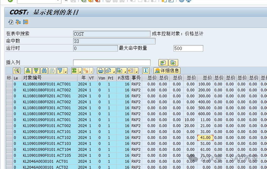Open the settings tool icon beside refresh
The image size is (267, 169).
click(x=18, y=22)
